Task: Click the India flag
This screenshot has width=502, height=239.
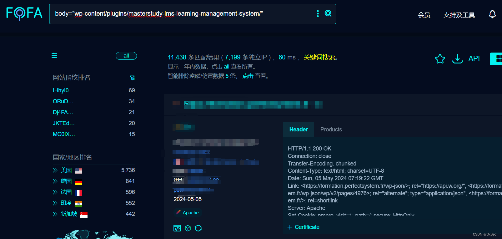Action: tap(78, 204)
